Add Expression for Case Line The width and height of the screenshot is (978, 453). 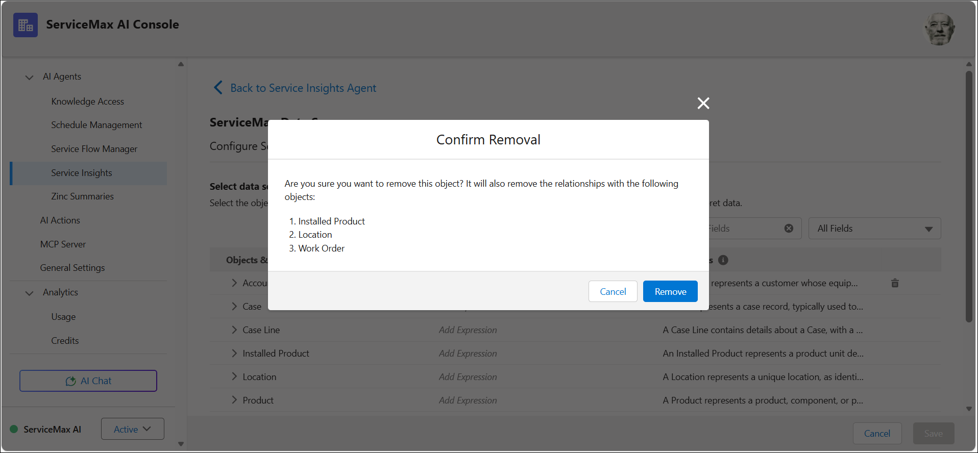pos(468,330)
